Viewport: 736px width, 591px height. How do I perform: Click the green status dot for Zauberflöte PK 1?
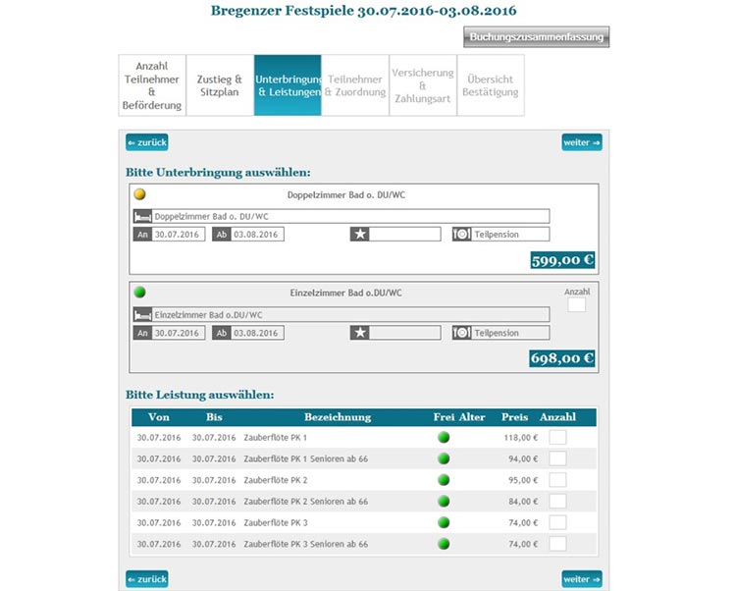click(444, 438)
